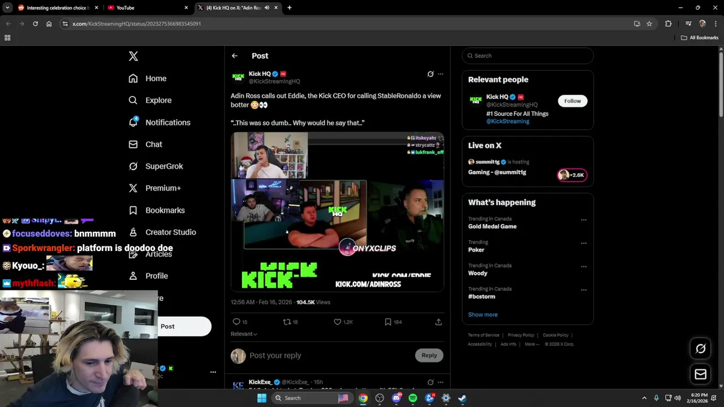The width and height of the screenshot is (724, 407).
Task: Open the Home page in X
Action: click(148, 79)
